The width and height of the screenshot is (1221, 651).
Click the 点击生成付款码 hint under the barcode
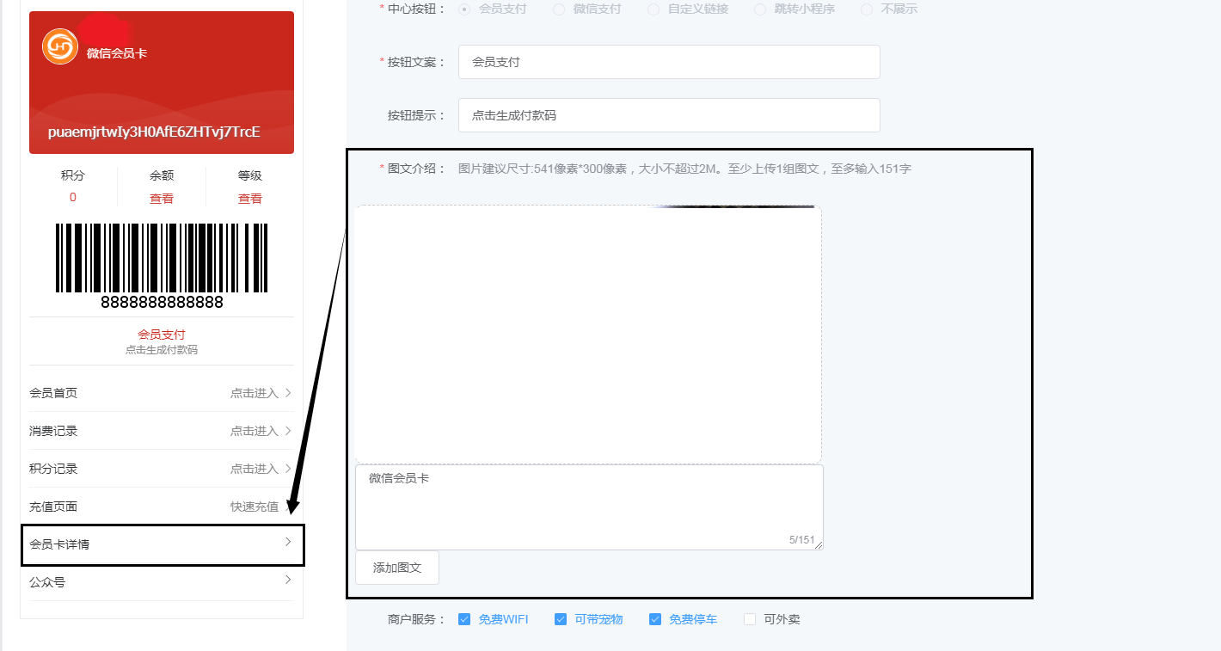162,350
